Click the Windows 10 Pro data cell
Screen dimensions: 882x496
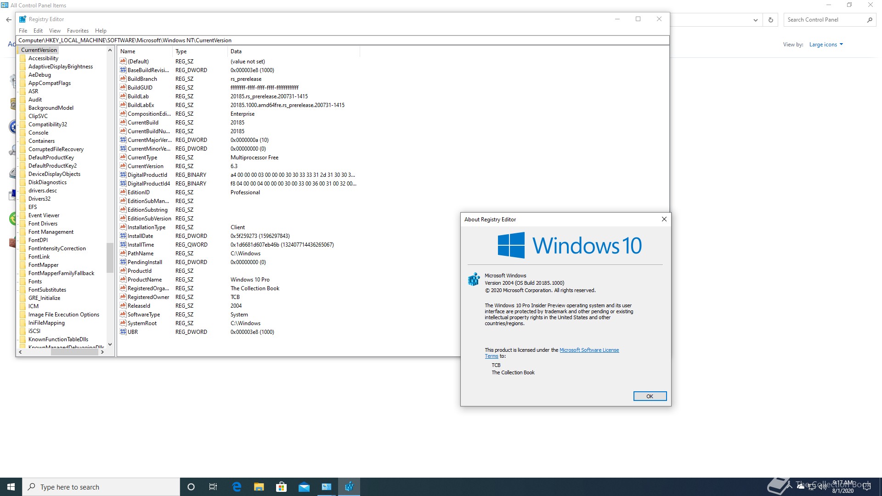click(250, 280)
